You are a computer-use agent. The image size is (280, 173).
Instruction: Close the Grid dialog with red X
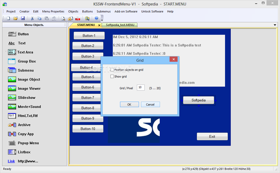click(173, 59)
